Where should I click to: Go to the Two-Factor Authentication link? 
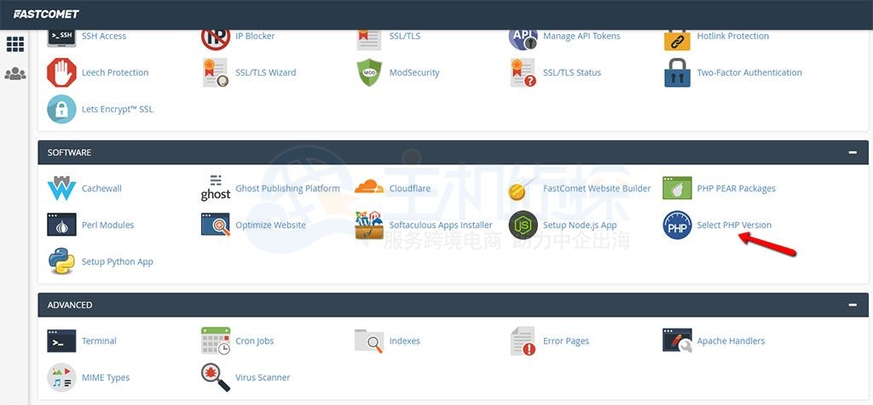[749, 73]
